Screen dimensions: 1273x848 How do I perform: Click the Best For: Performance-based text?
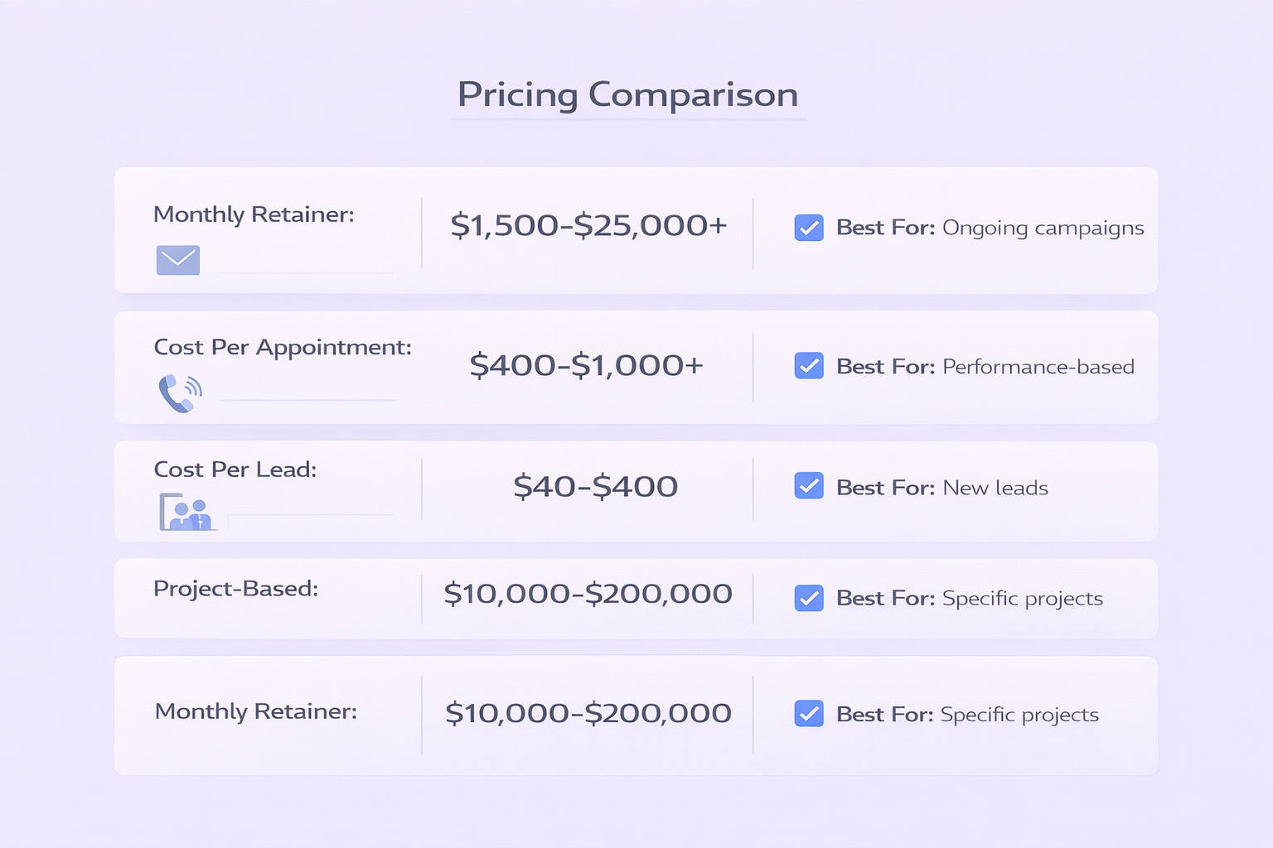pyautogui.click(x=985, y=367)
